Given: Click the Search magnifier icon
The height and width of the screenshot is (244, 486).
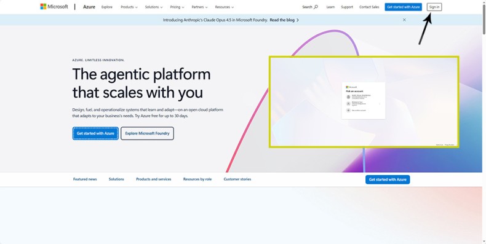Looking at the screenshot, I should point(316,7).
